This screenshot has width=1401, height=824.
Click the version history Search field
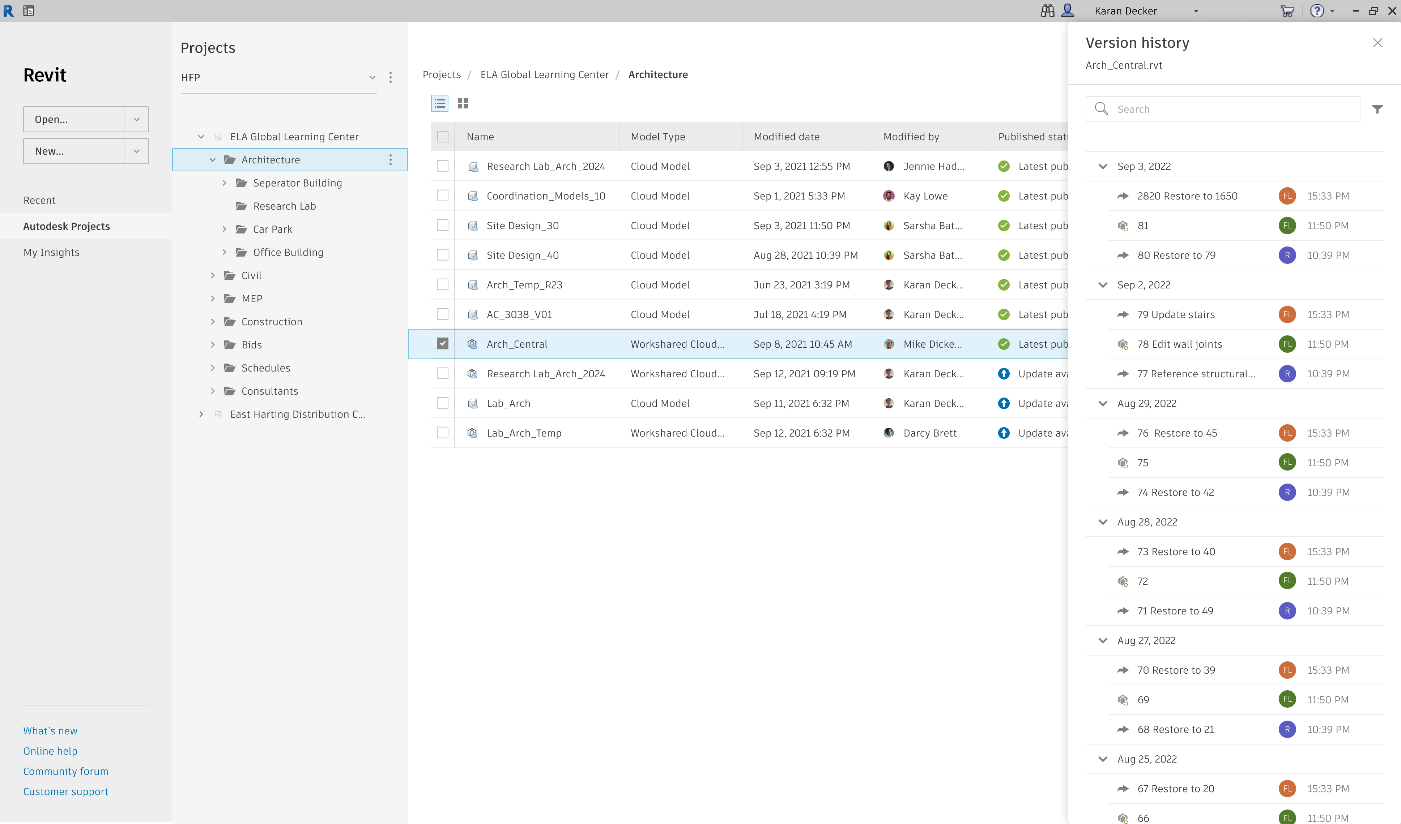[1223, 109]
